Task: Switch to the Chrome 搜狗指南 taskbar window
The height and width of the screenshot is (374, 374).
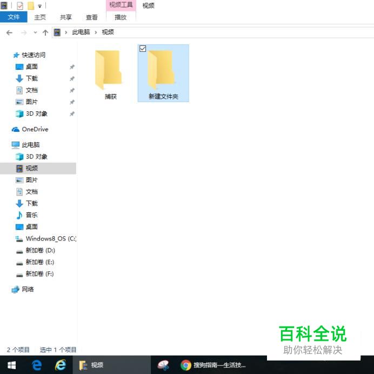Action: tap(213, 365)
